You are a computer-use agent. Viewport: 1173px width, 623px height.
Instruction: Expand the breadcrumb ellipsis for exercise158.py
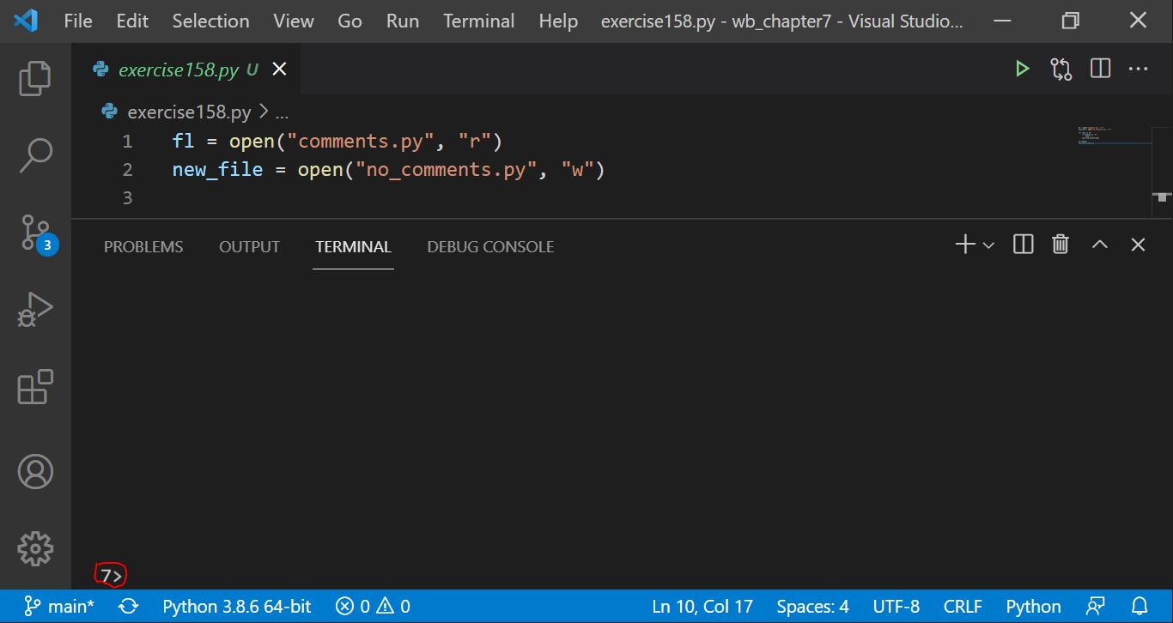coord(283,112)
